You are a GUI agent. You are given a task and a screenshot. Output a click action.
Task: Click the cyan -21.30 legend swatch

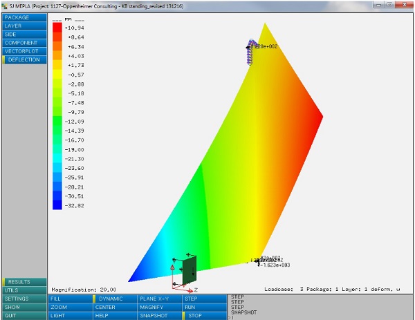click(57, 159)
